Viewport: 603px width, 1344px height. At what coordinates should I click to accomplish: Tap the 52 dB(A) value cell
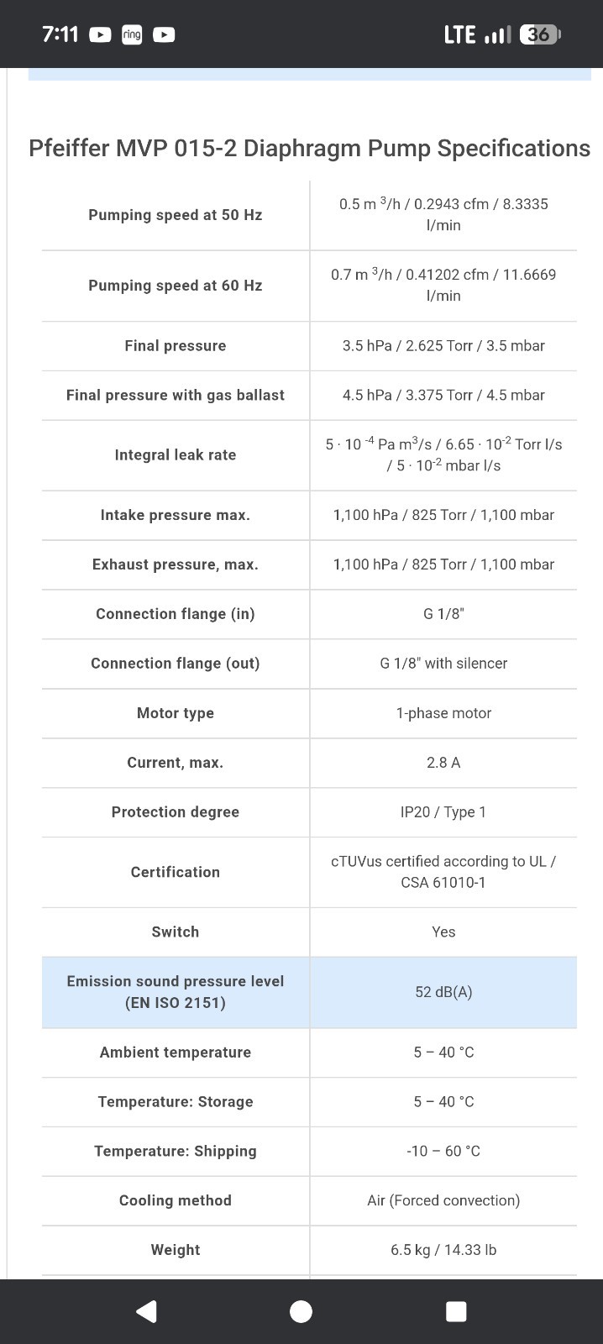click(x=443, y=992)
